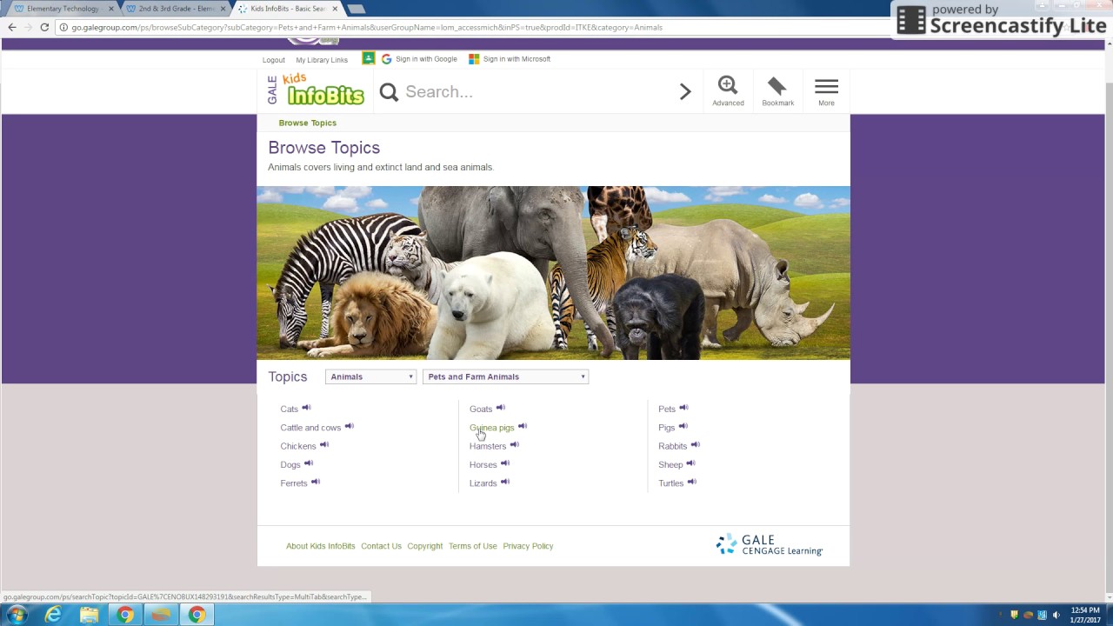Click the taskbar volume icon
The height and width of the screenshot is (626, 1113).
1056,615
